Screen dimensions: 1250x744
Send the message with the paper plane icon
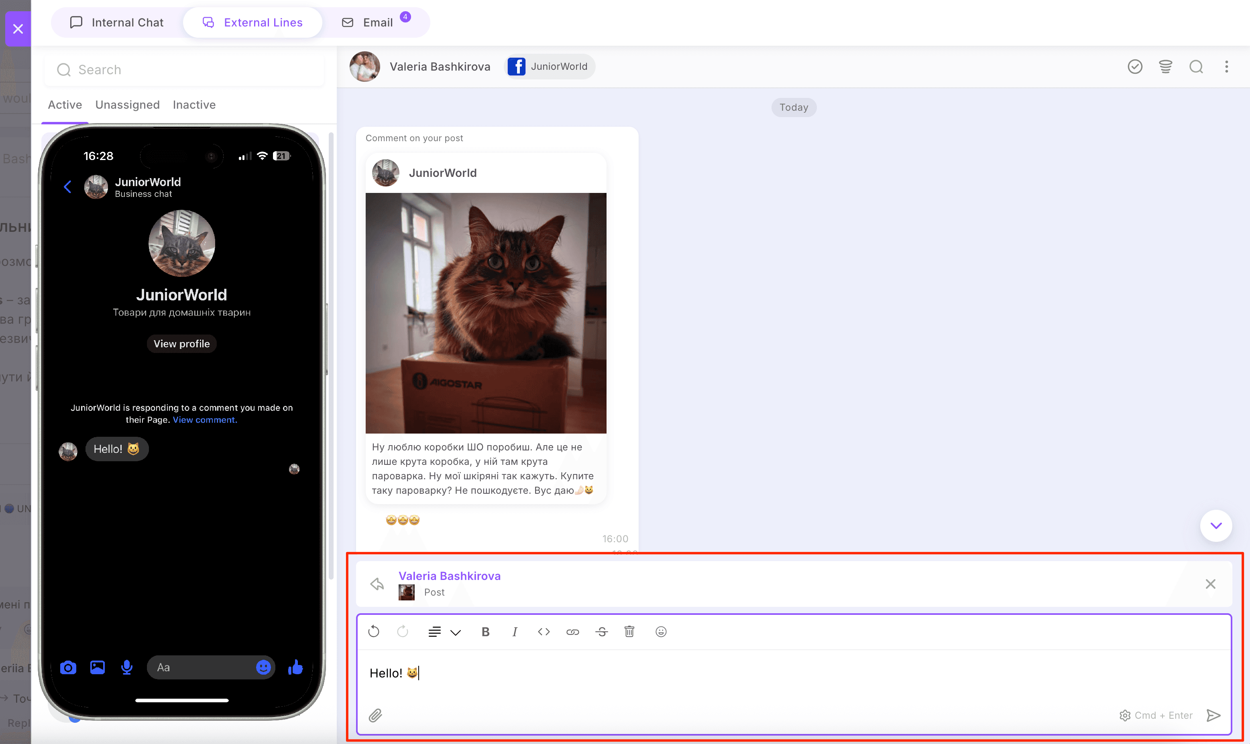coord(1213,716)
